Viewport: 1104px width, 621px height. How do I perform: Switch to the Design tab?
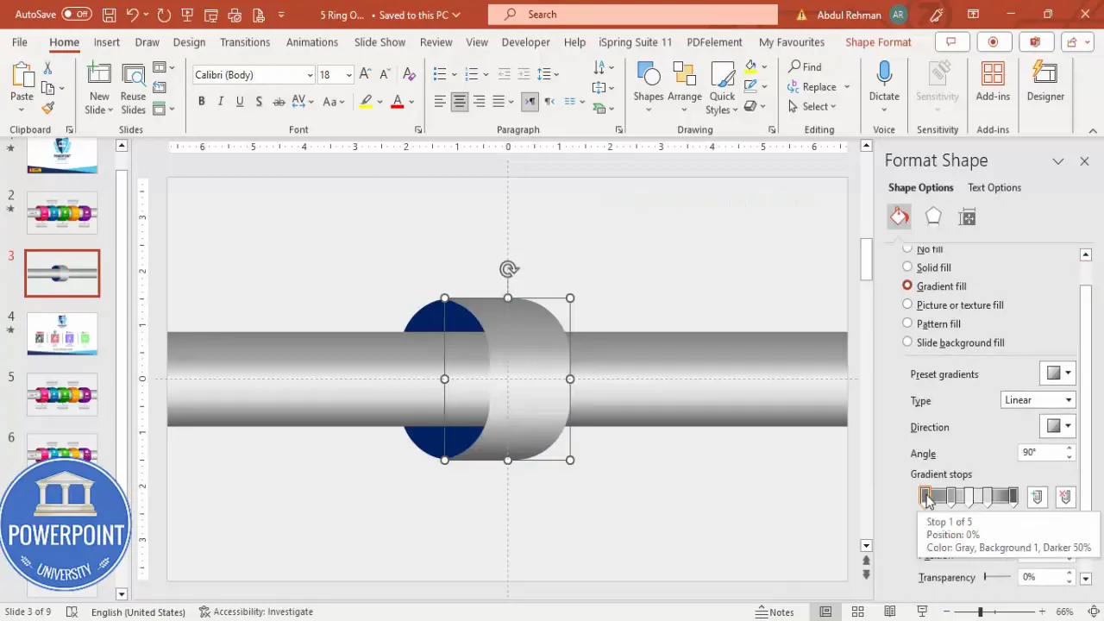(x=189, y=42)
